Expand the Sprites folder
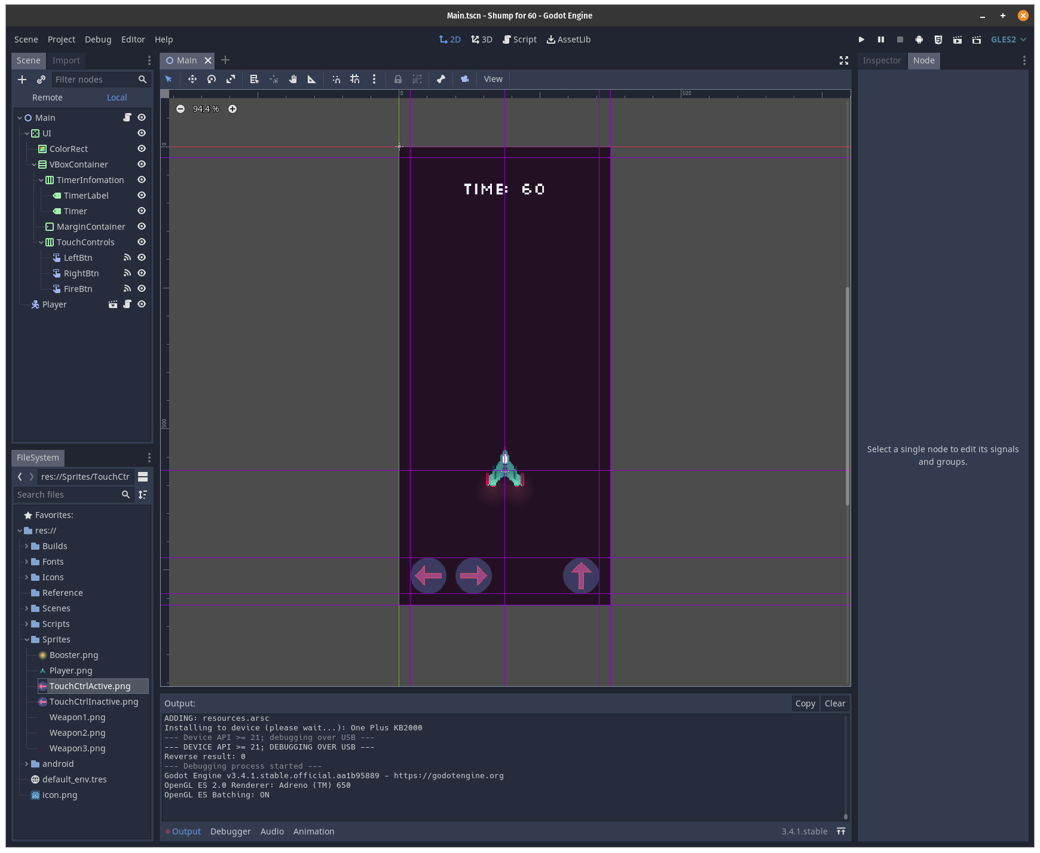The image size is (1040, 853). click(x=26, y=639)
